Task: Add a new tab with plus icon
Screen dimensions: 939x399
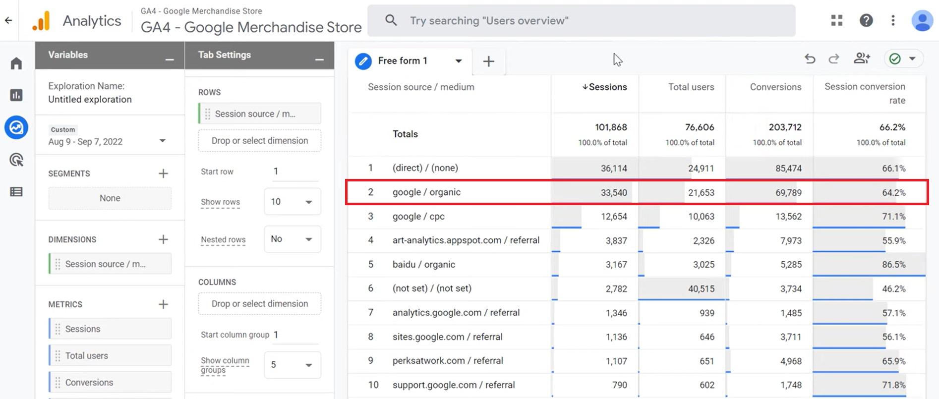Action: click(488, 61)
